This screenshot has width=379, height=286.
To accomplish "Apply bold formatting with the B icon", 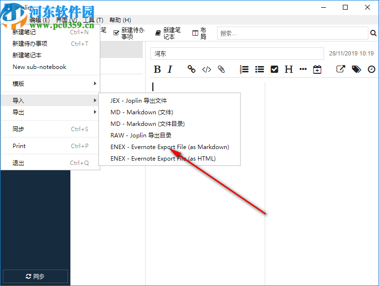I will (157, 69).
